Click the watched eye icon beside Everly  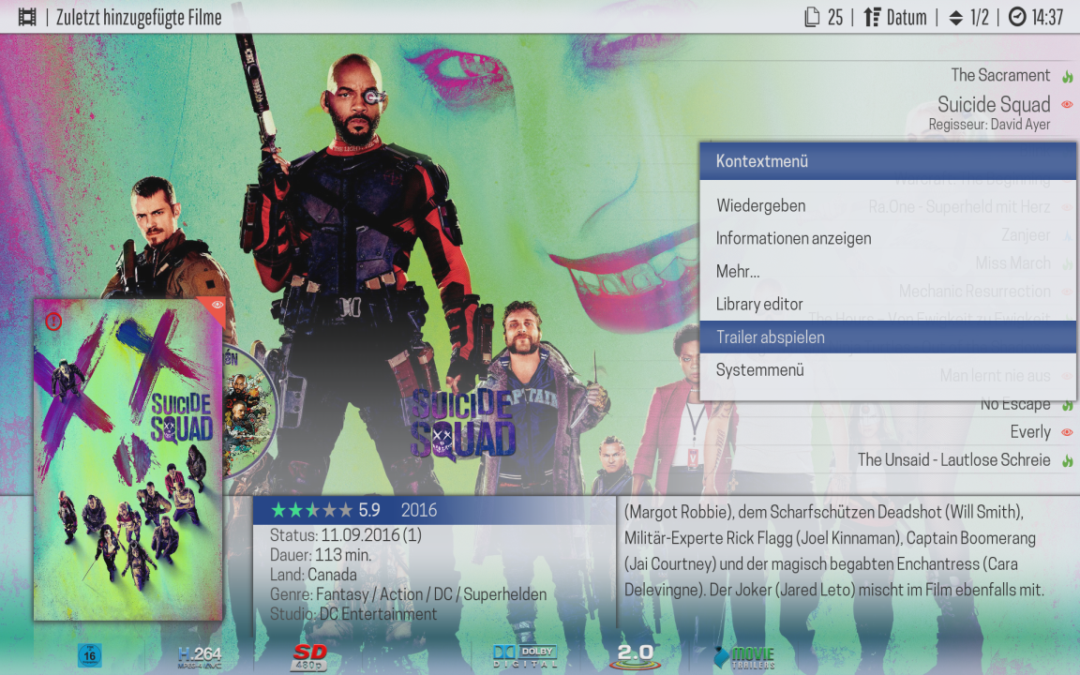1067,432
